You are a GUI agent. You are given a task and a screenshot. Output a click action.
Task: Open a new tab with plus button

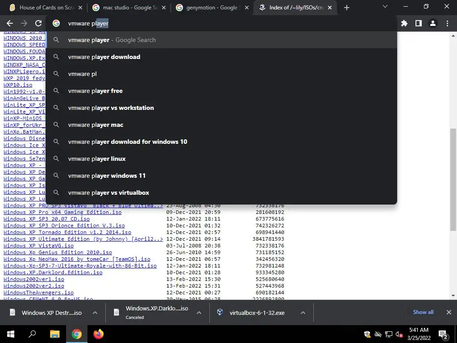(346, 8)
